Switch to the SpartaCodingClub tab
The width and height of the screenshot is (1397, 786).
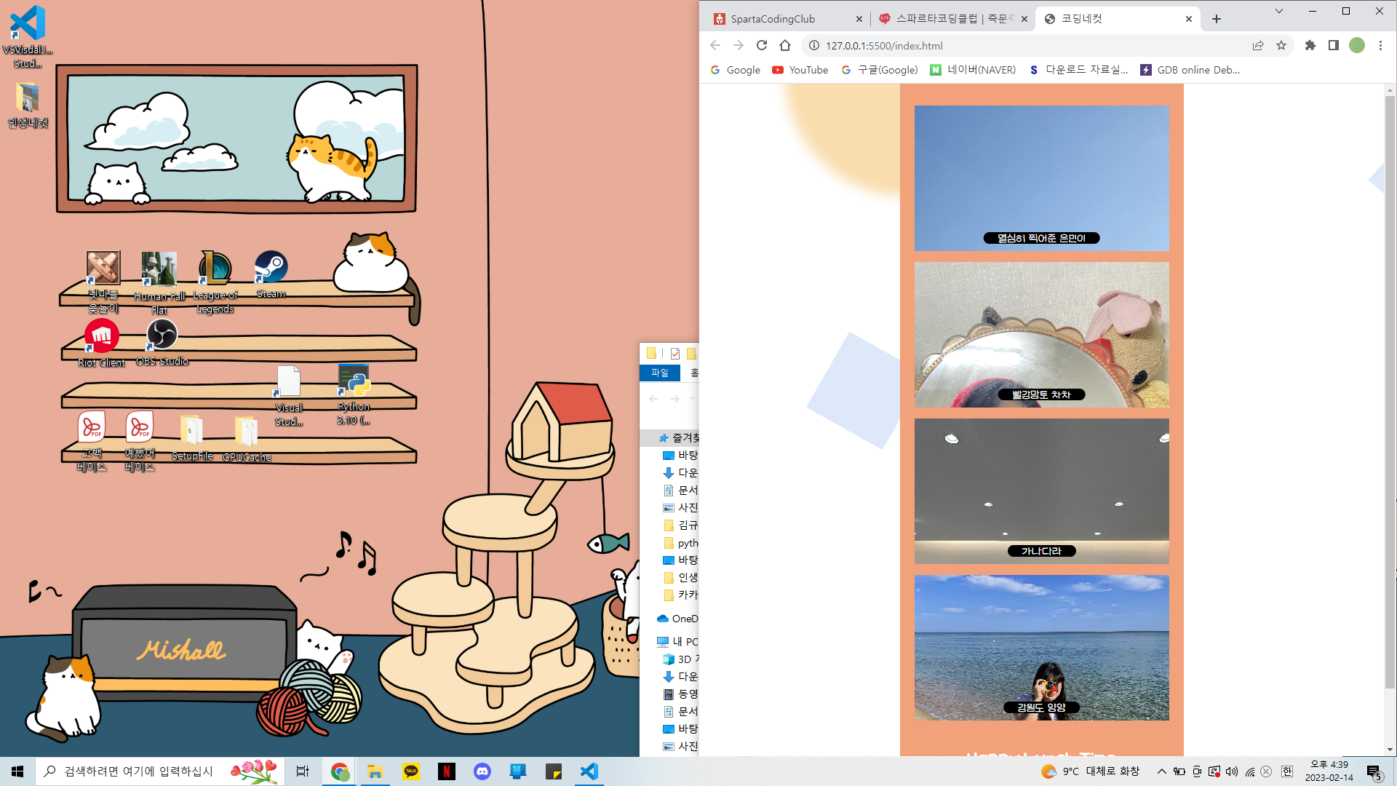(787, 19)
